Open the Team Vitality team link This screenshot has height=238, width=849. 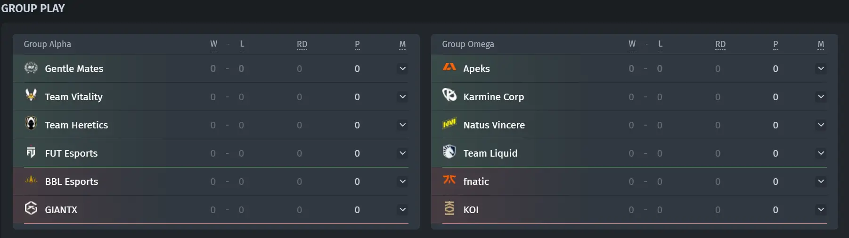click(x=73, y=97)
